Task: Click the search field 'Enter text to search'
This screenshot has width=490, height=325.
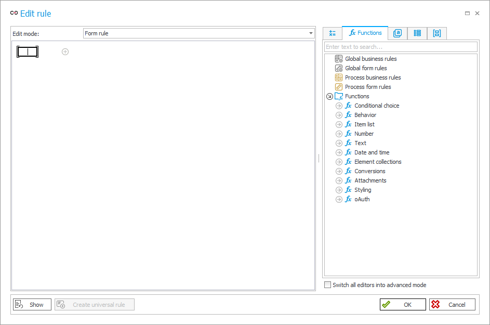Action: (x=401, y=47)
